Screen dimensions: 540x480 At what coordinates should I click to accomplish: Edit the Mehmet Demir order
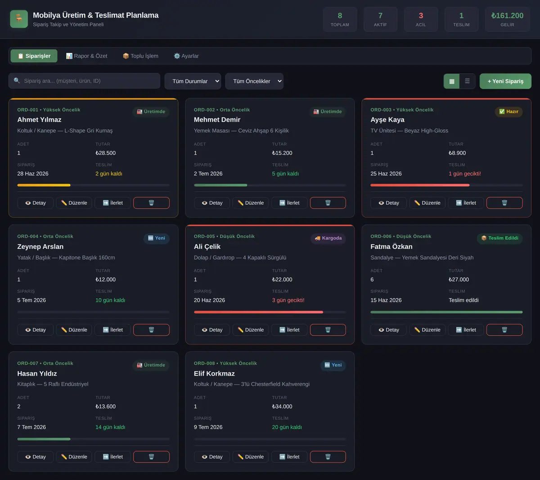coord(251,203)
